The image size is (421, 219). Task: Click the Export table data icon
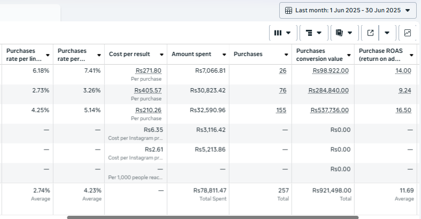[x=370, y=33]
